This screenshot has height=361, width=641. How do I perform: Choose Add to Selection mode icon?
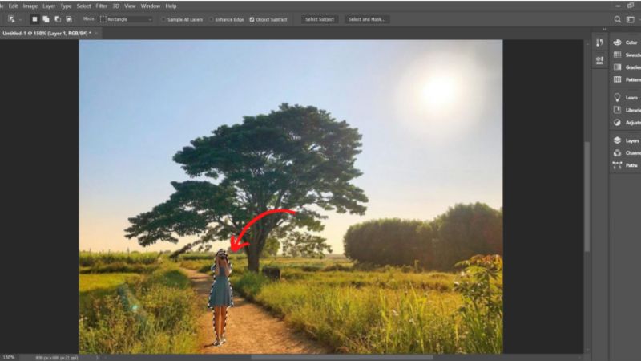(46, 19)
